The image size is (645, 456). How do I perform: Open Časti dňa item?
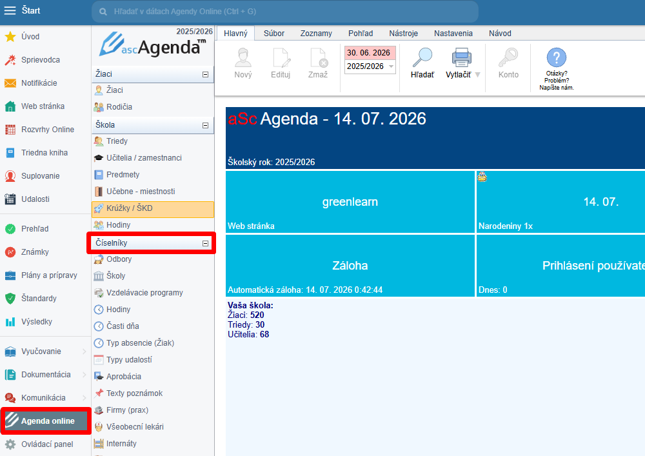click(153, 326)
